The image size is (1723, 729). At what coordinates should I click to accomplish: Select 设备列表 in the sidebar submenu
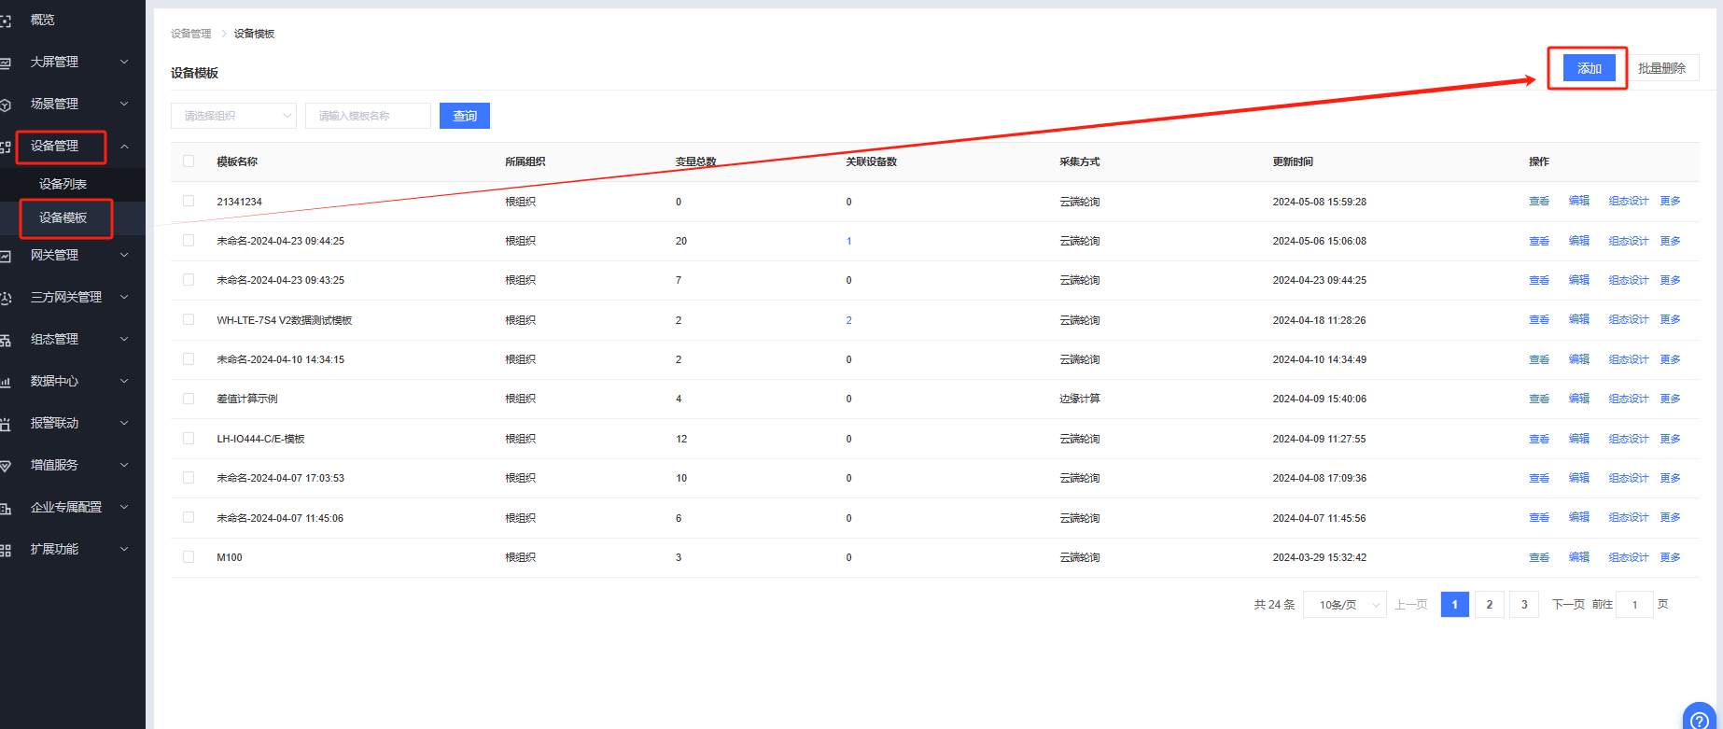point(63,184)
